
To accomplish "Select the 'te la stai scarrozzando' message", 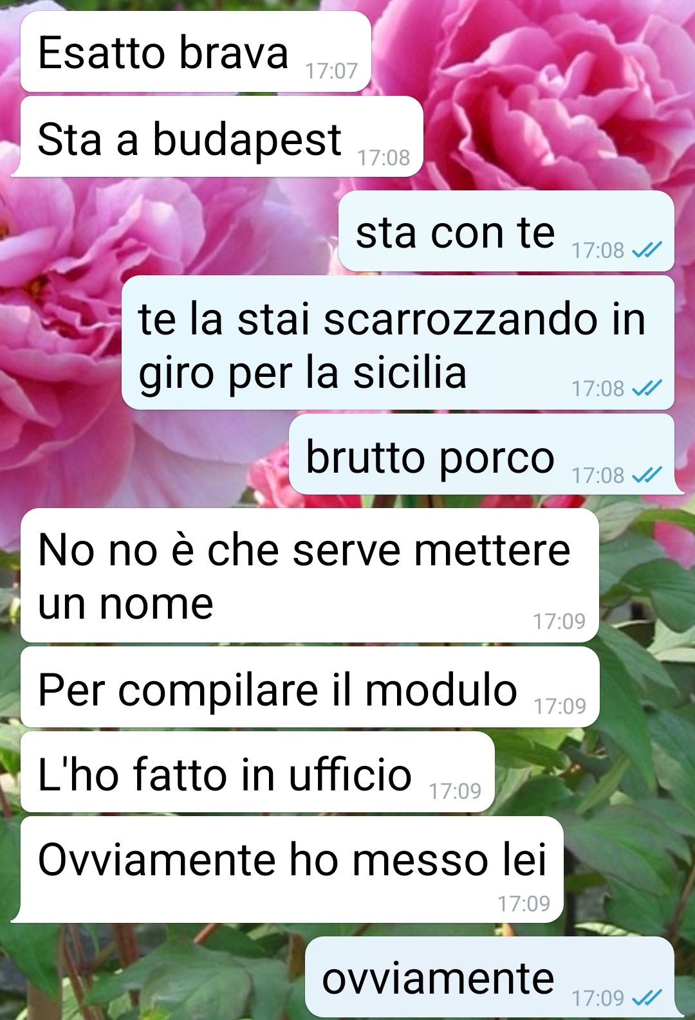I will 398,342.
